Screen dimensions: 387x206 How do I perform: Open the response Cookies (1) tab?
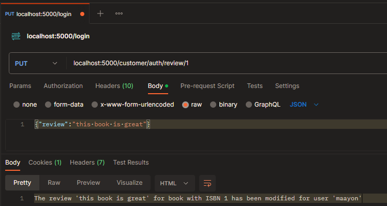45,163
